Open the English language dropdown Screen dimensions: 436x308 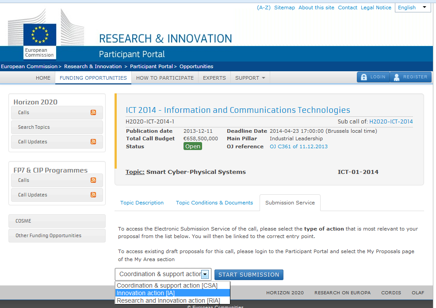[x=413, y=8]
